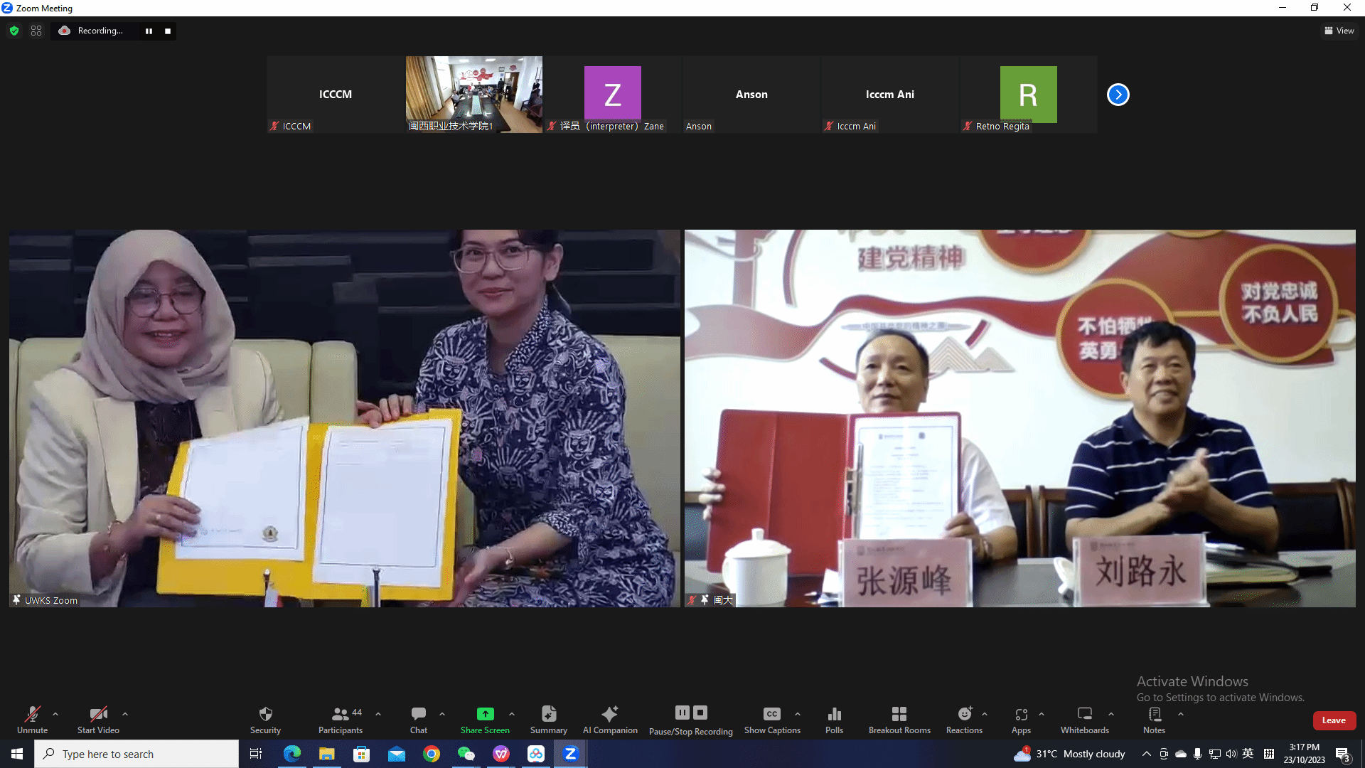The image size is (1365, 768).
Task: Expand the Reactions options arrow
Action: pos(985,714)
